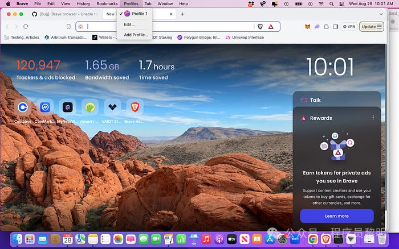Open the Extensions puzzle piece menu
The height and width of the screenshot is (249, 399).
tap(326, 27)
